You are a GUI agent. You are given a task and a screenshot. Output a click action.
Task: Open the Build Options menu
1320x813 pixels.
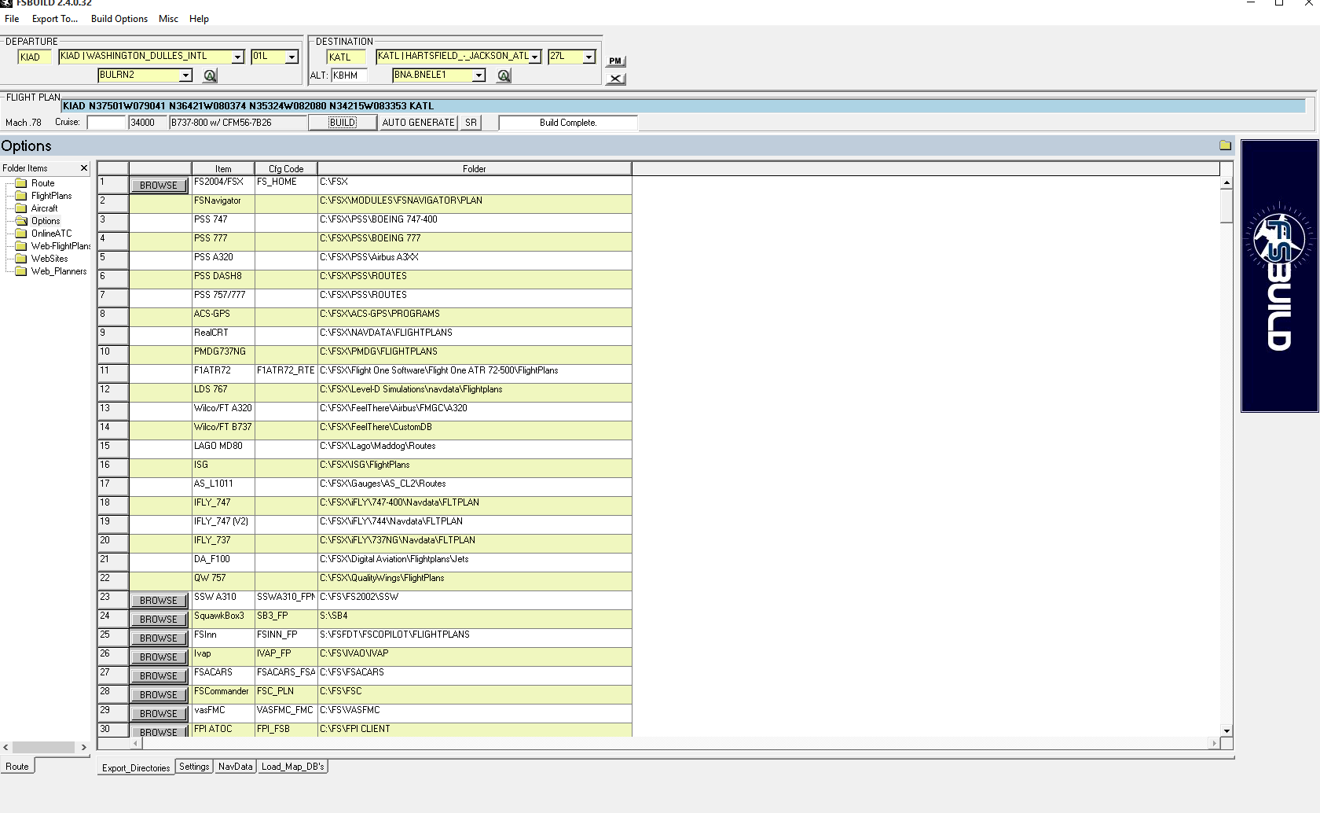[119, 19]
